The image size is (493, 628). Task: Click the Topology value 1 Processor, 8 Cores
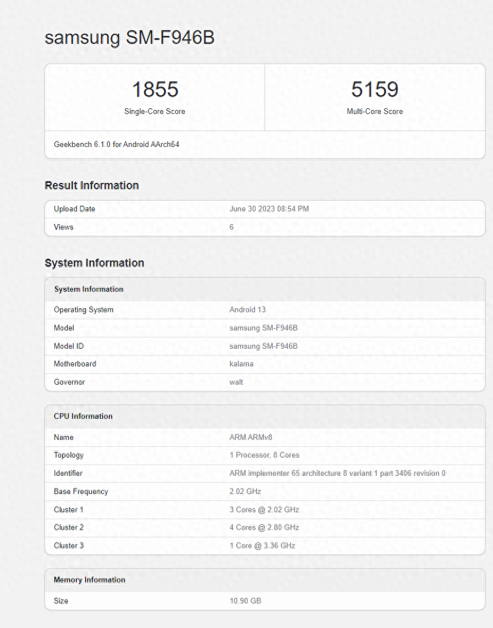[x=264, y=455]
